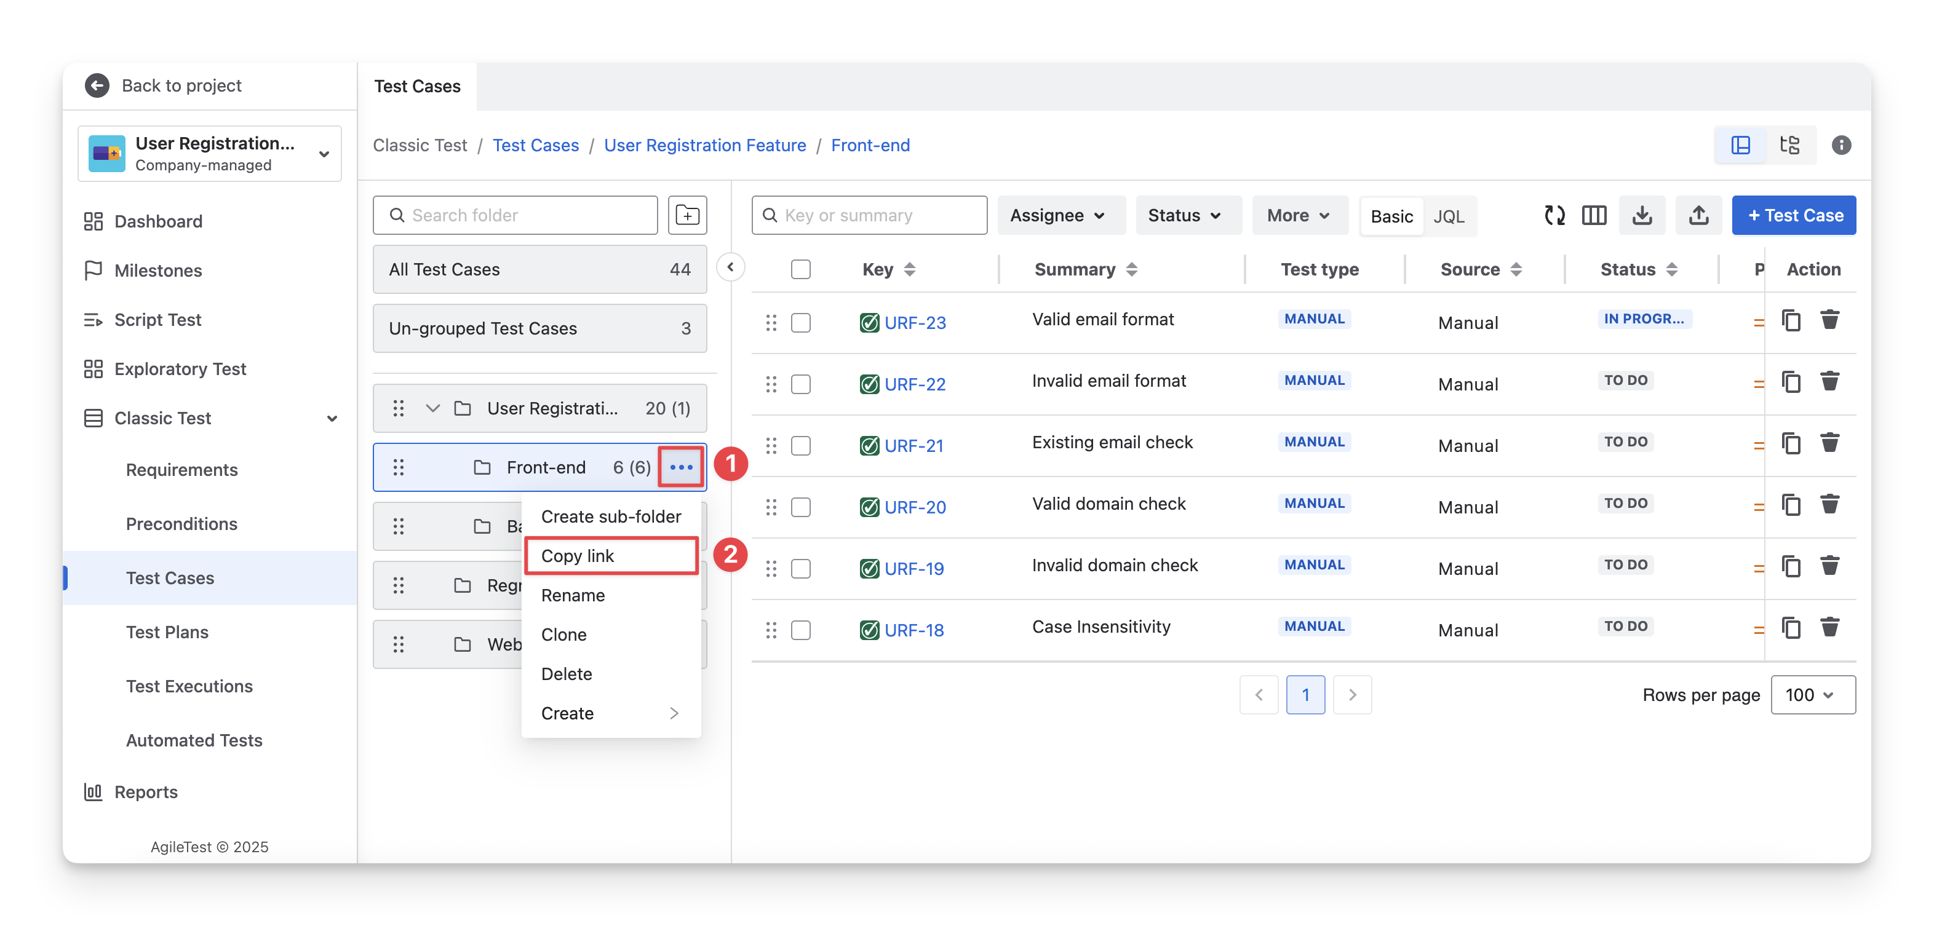Check the box for URF-22
This screenshot has height=926, width=1934.
(800, 384)
